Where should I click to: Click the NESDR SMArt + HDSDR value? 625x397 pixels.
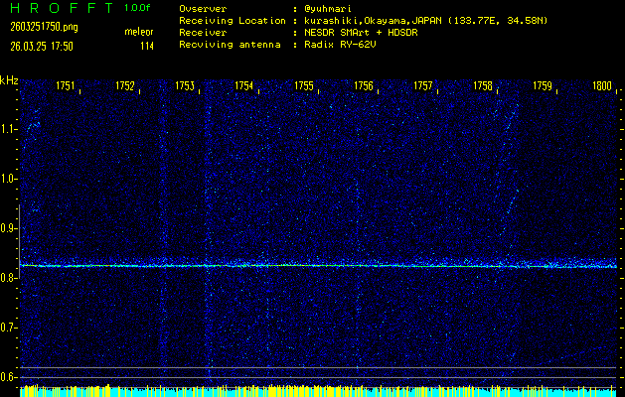361,33
